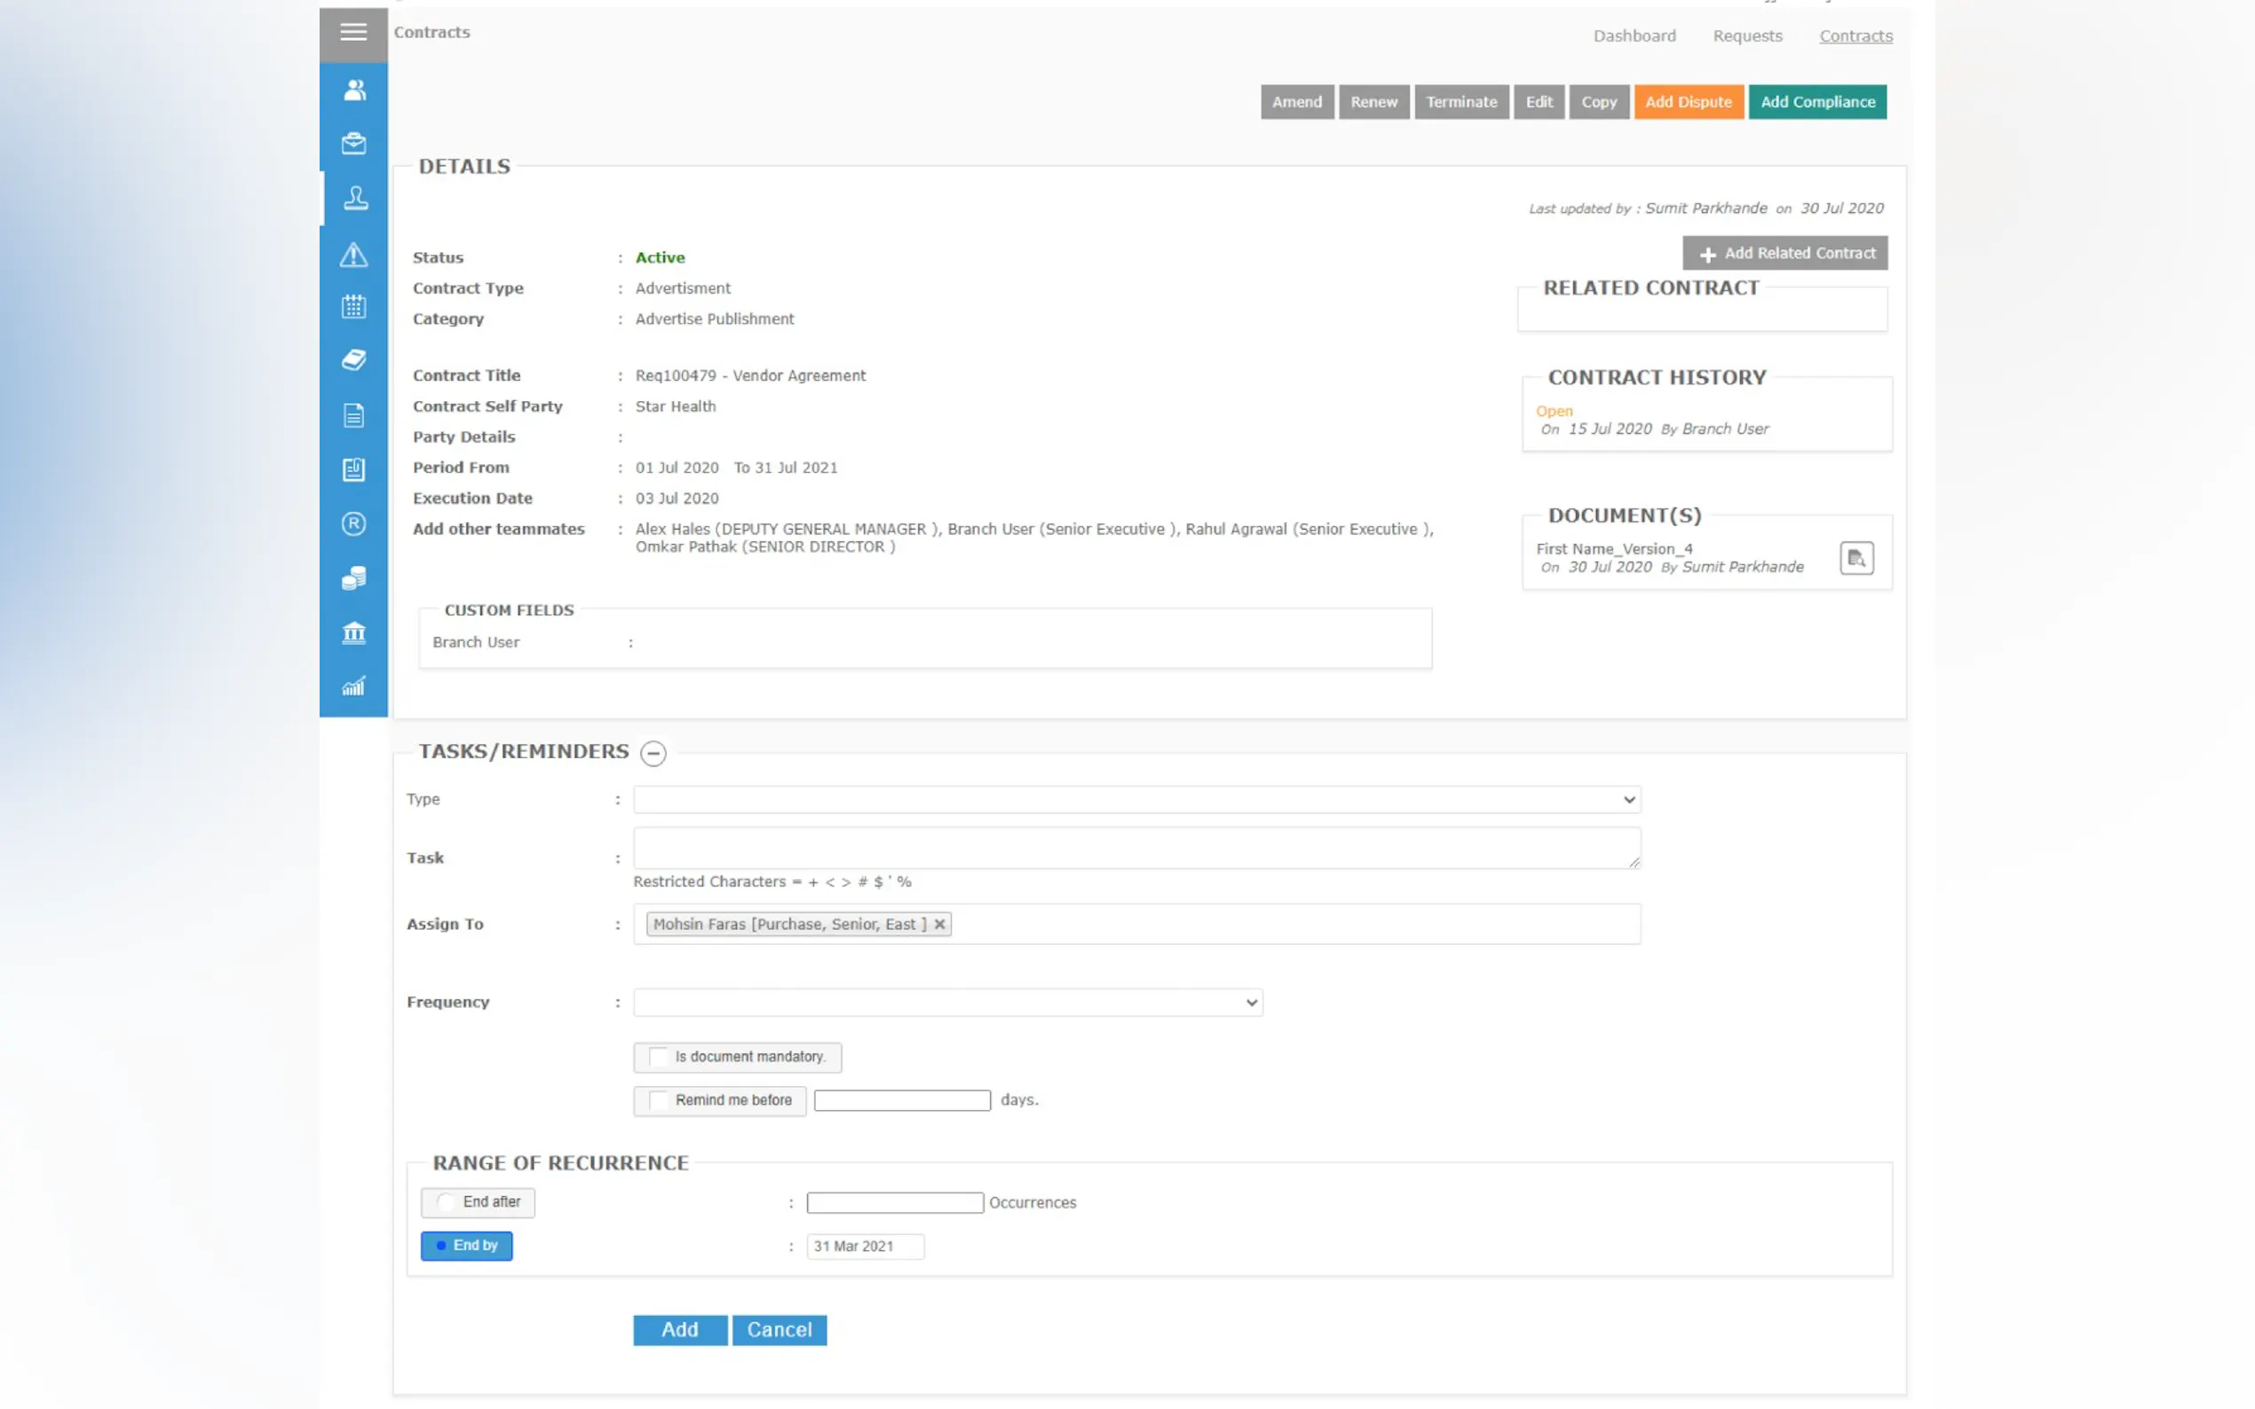2255x1409 pixels.
Task: Click the Add Dispute button
Action: 1688,103
